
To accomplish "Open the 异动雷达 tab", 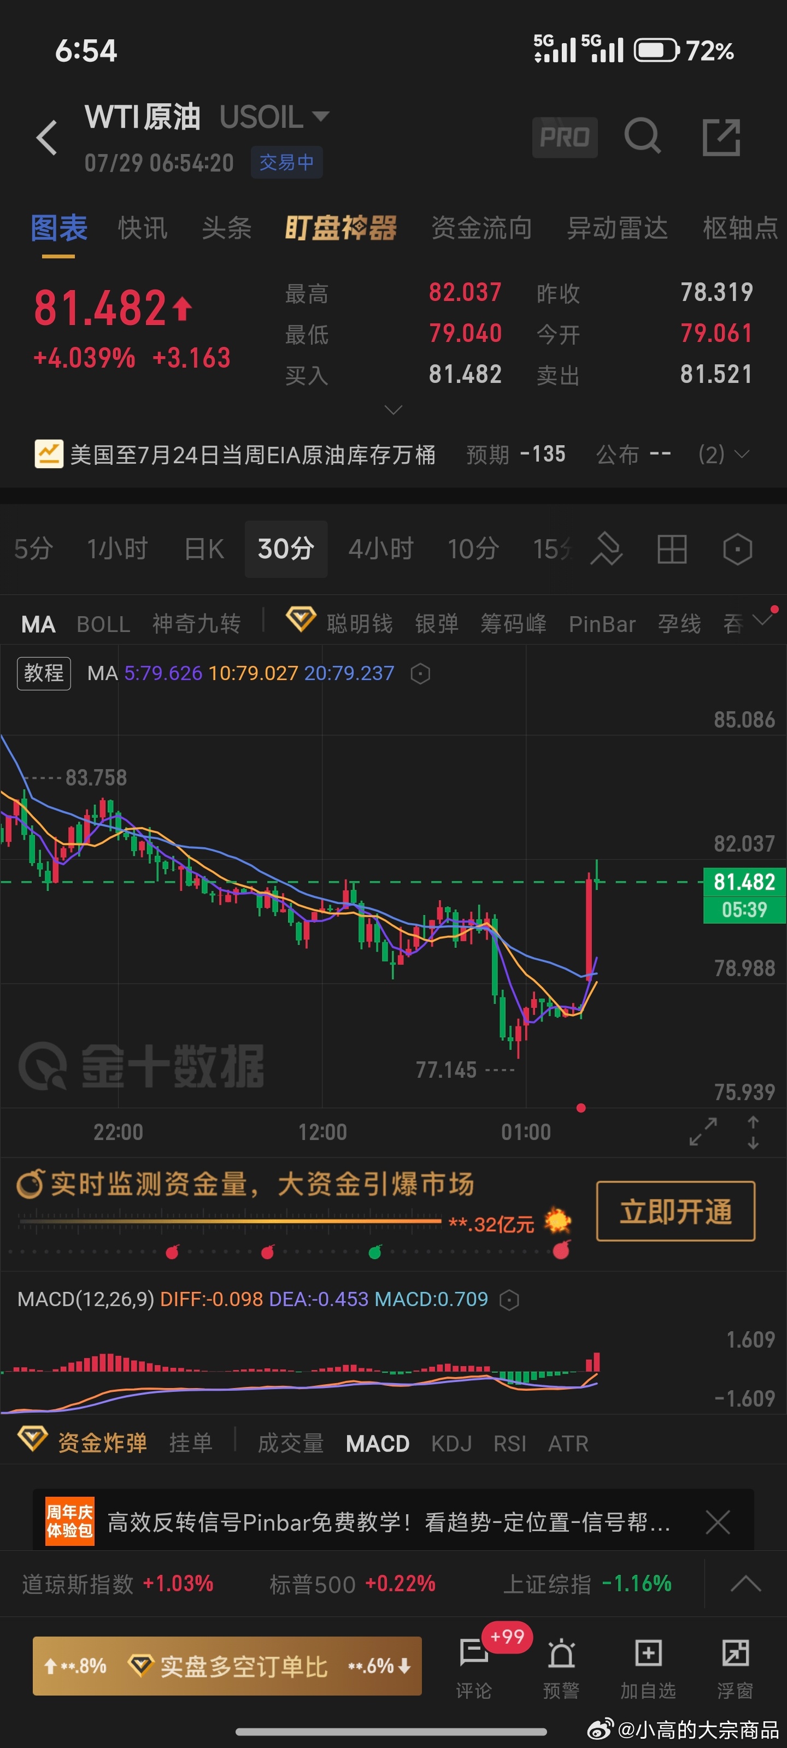I will [x=617, y=228].
